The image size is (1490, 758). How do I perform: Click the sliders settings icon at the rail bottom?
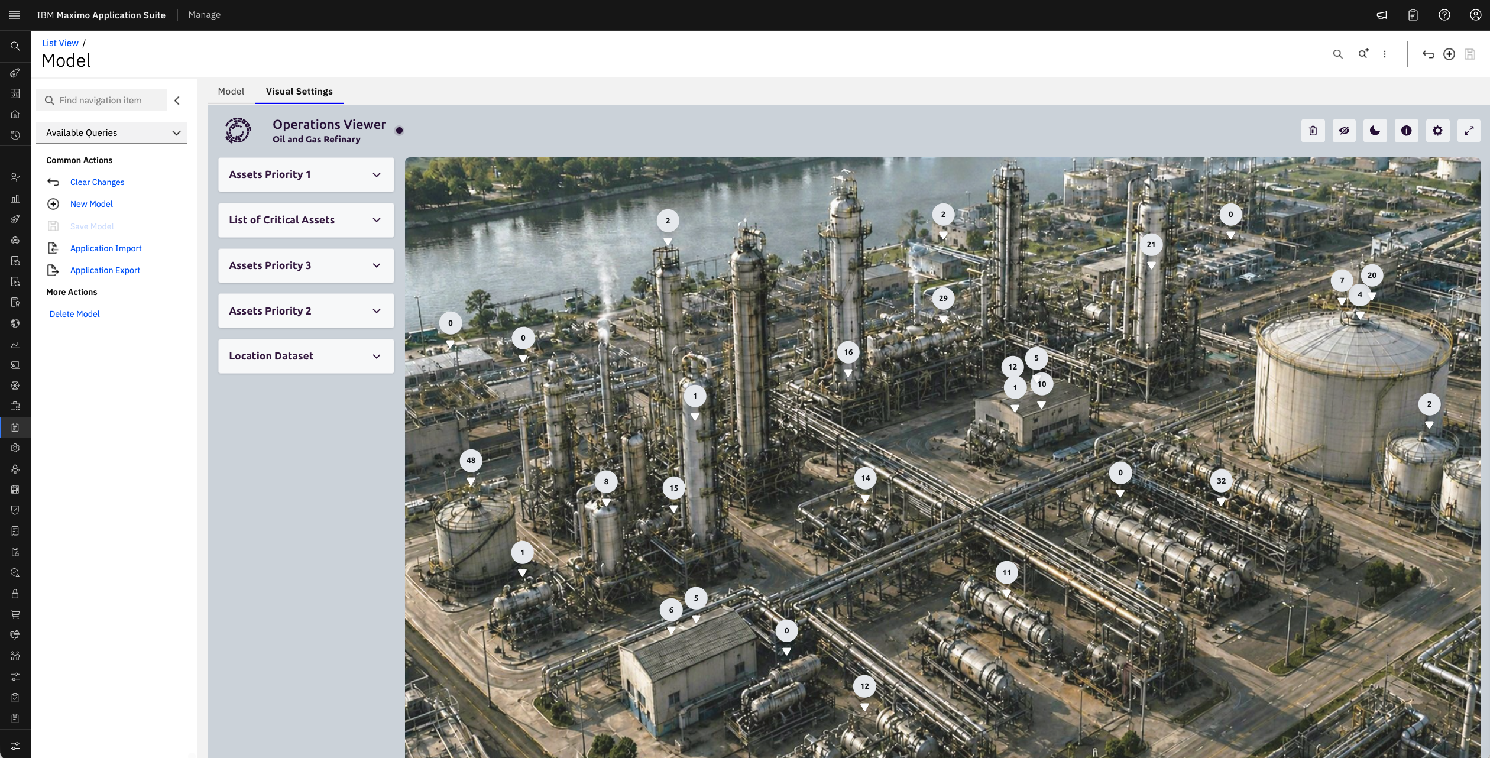tap(15, 746)
